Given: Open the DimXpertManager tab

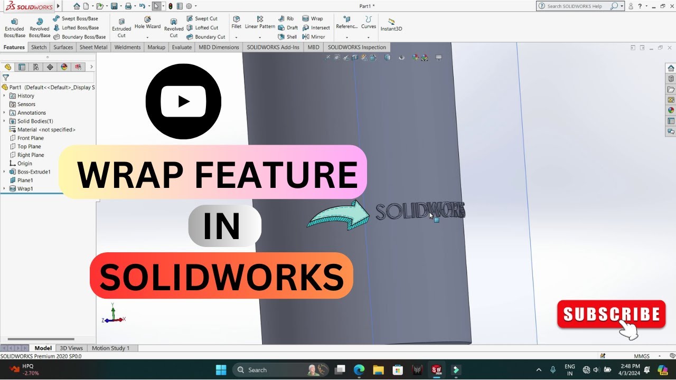Looking at the screenshot, I should pos(50,67).
